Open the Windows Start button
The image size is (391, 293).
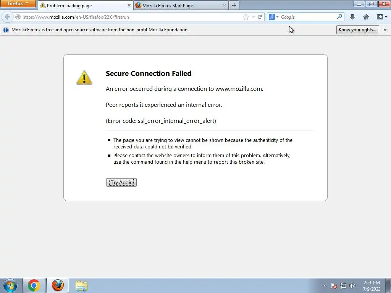[10, 285]
